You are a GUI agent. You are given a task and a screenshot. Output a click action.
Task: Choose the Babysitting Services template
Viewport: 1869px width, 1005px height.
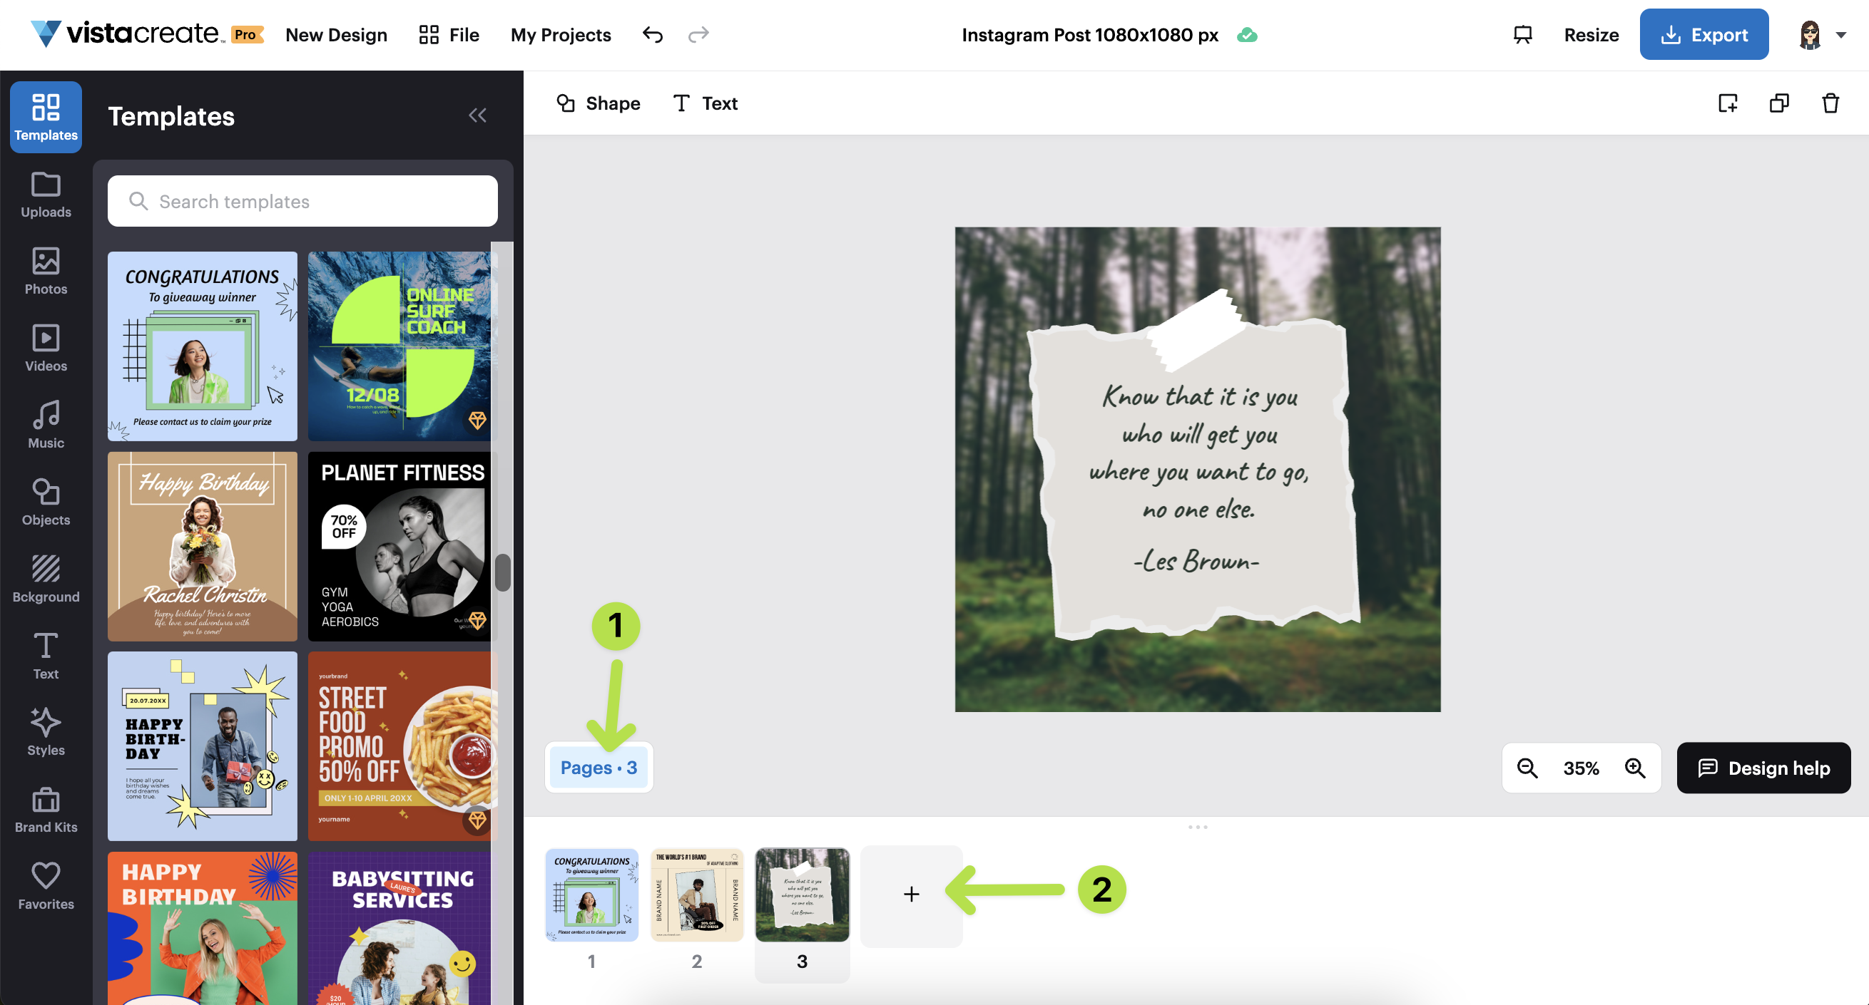[399, 928]
